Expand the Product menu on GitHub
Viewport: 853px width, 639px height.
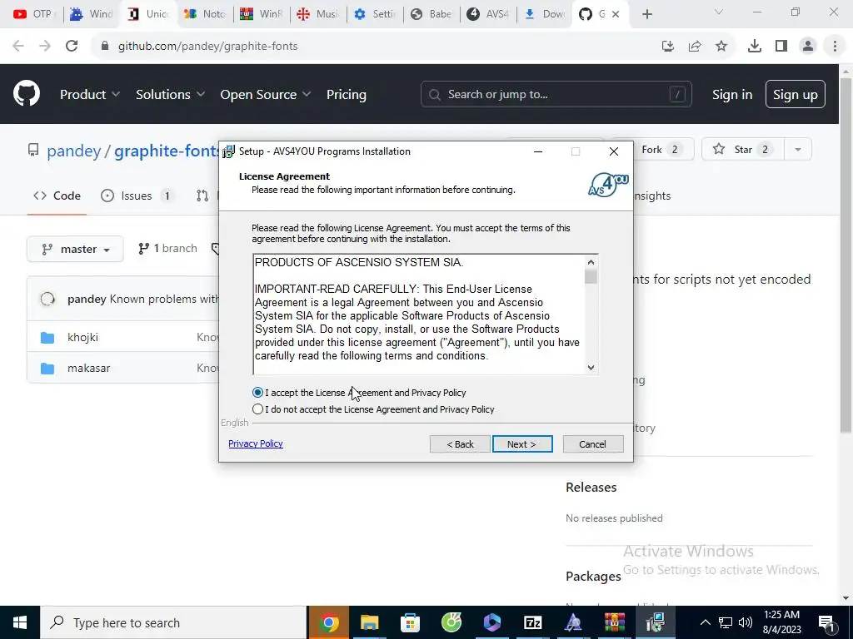coord(90,94)
